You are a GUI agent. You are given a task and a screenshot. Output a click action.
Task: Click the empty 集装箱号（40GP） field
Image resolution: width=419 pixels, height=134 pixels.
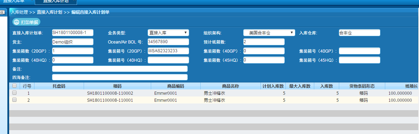(359, 51)
